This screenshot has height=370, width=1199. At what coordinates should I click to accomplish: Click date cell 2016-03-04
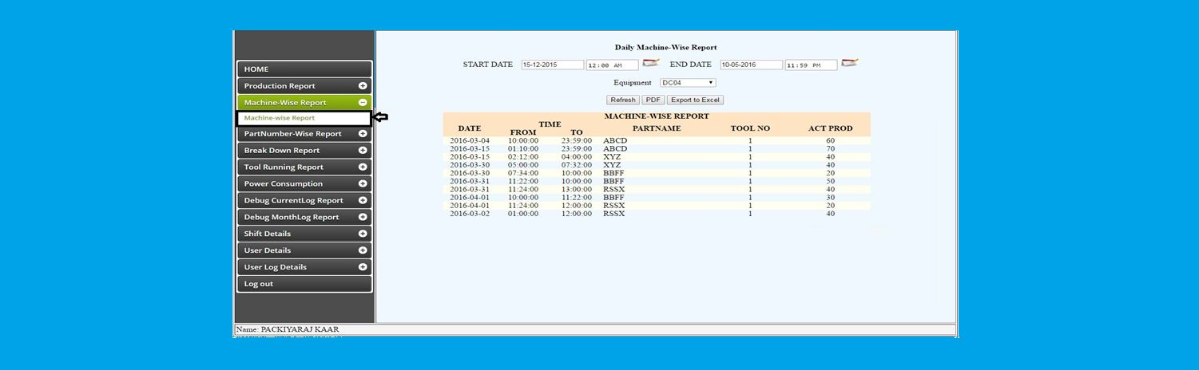470,140
